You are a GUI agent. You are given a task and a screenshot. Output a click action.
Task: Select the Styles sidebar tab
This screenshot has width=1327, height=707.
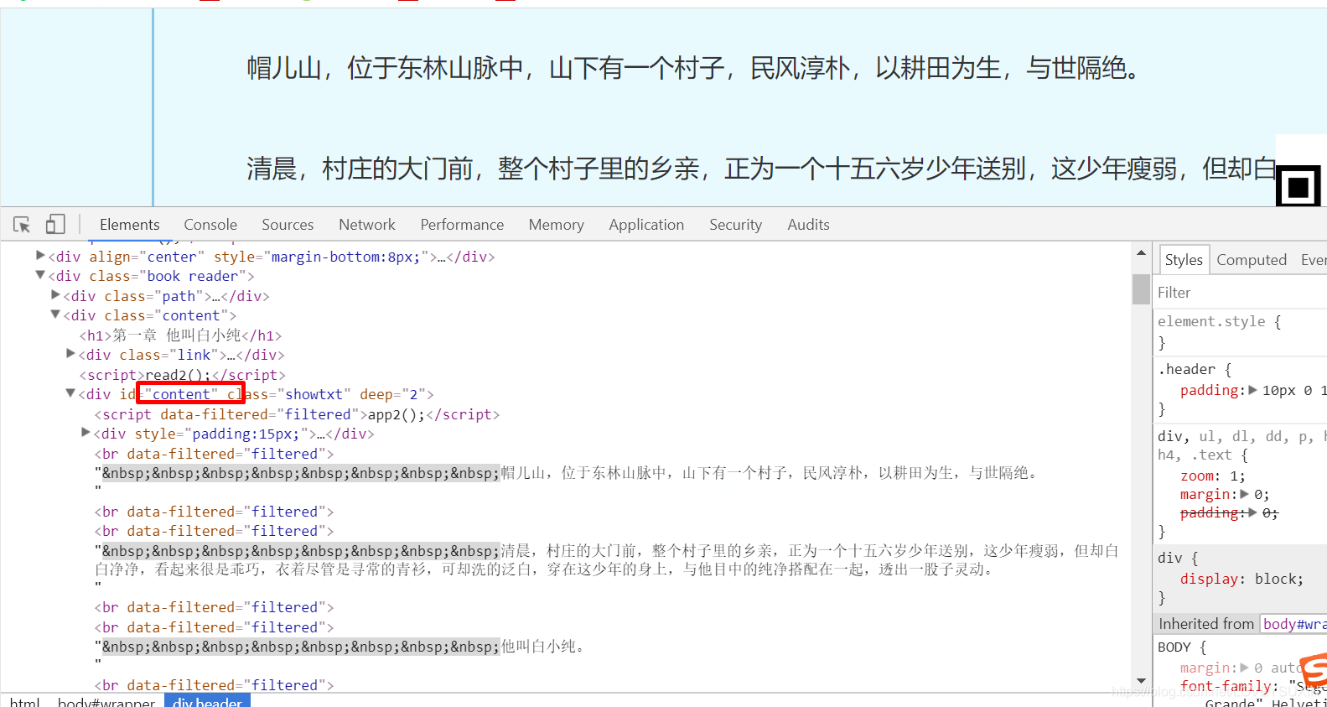[1184, 260]
